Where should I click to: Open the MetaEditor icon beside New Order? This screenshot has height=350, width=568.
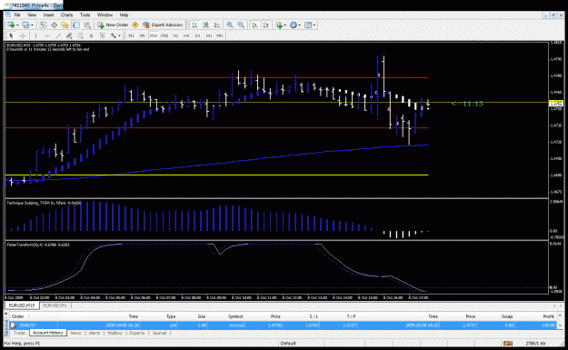pos(135,25)
